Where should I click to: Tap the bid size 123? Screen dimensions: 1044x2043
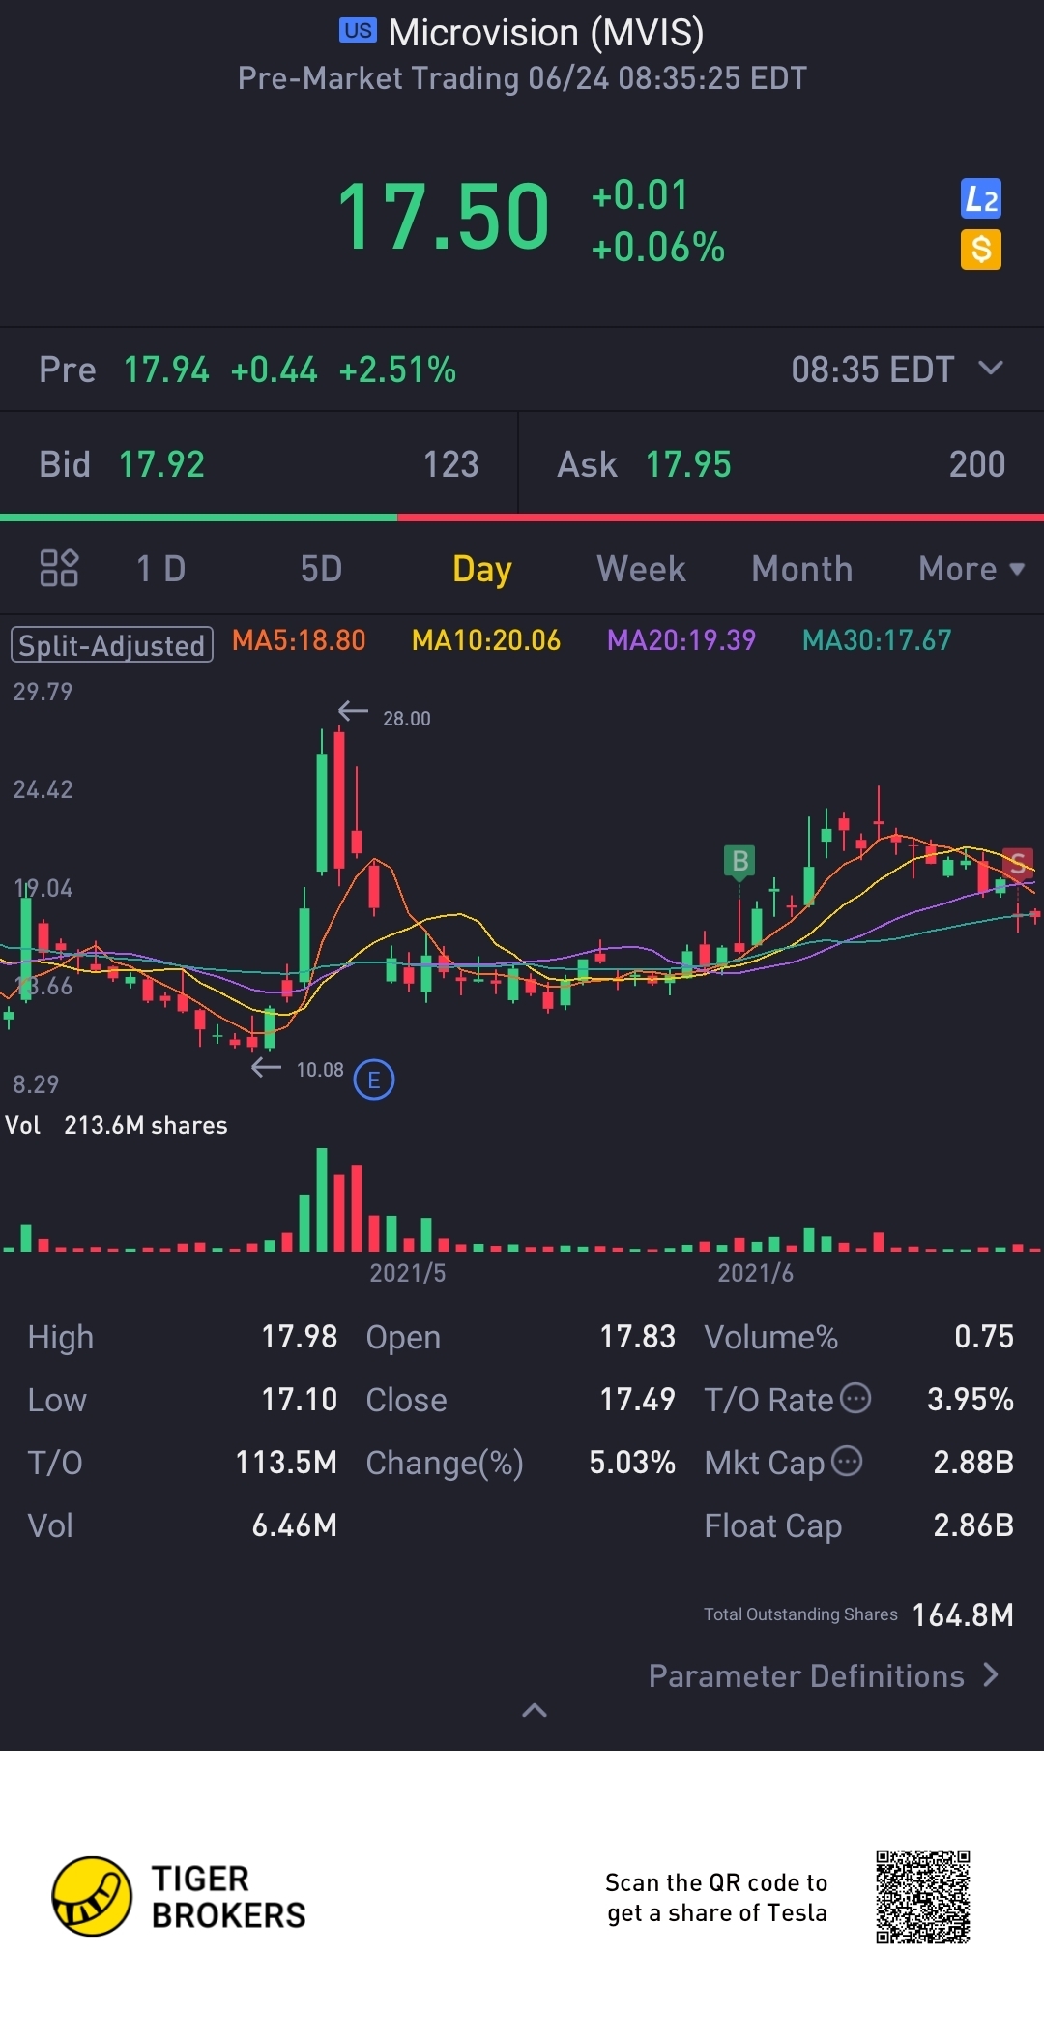pos(451,464)
